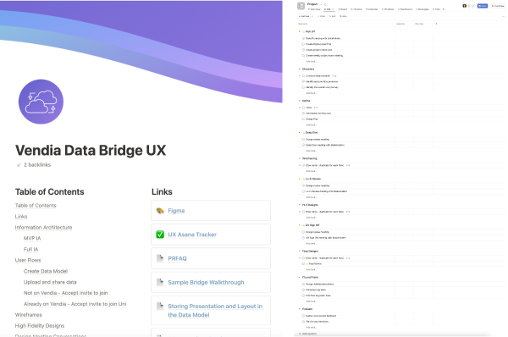Open Already on Vendia - Accept invite to join Uni
The height and width of the screenshot is (337, 508).
point(75,304)
